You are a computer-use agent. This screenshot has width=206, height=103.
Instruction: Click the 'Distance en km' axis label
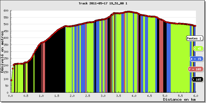tap(179, 99)
